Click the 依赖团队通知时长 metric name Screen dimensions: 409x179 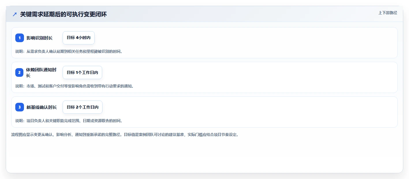tap(41, 72)
